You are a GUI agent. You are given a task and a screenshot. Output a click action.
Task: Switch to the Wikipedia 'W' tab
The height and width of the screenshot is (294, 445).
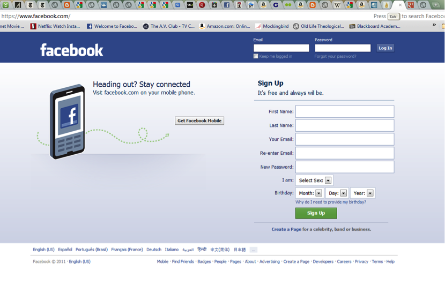pyautogui.click(x=337, y=4)
